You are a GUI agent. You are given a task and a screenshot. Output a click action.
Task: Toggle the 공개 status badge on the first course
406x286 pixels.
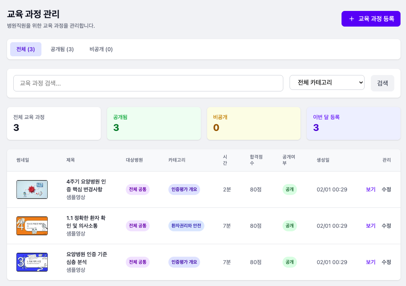(290, 189)
